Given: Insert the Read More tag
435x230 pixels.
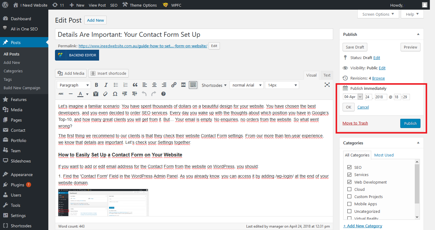Looking at the screenshot, I should pos(183,85).
